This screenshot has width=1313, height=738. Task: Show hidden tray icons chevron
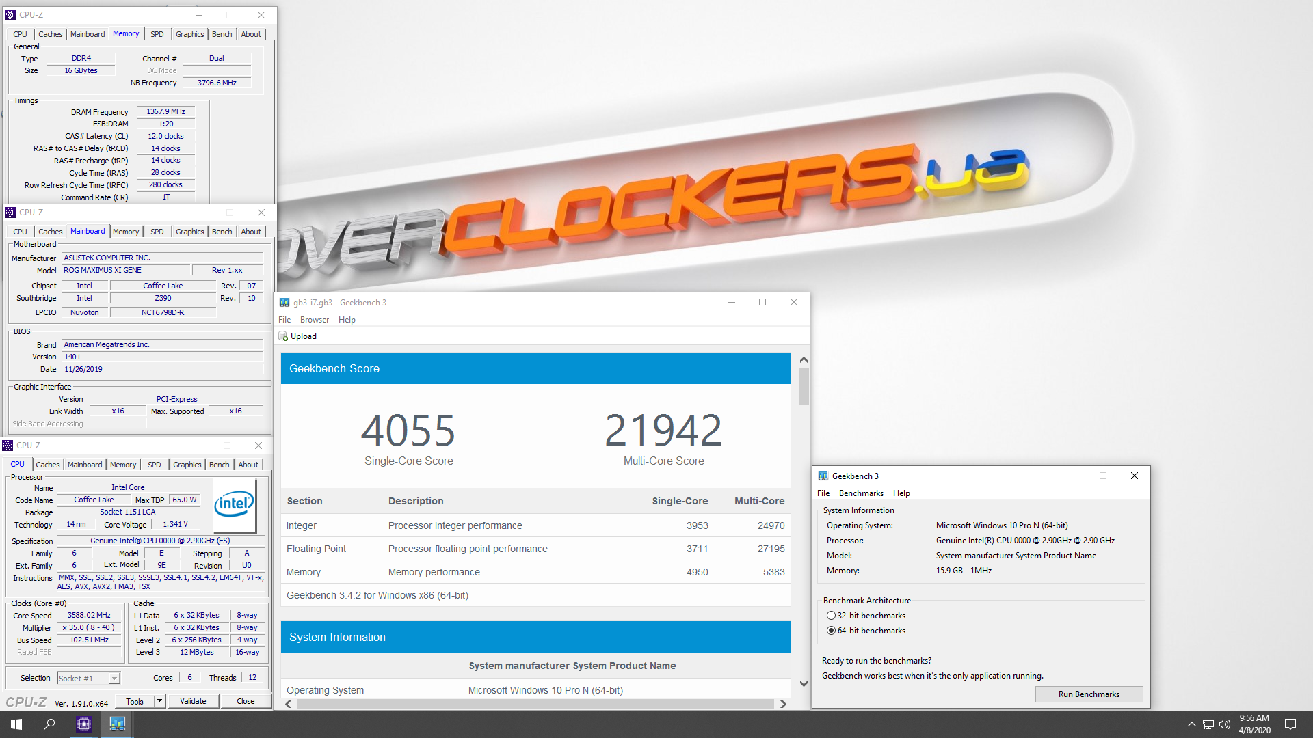tap(1191, 724)
